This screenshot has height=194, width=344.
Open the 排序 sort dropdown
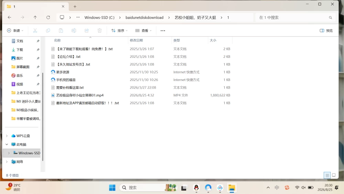[119, 31]
